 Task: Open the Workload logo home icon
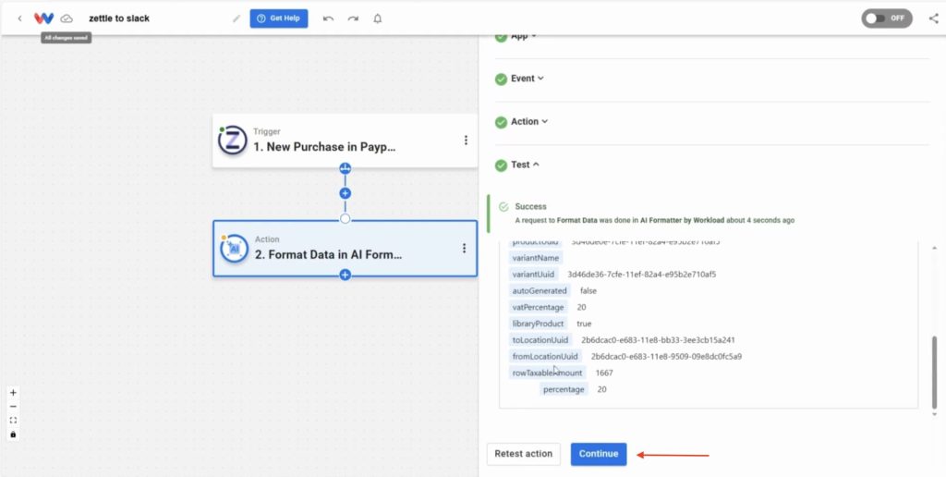pos(43,18)
